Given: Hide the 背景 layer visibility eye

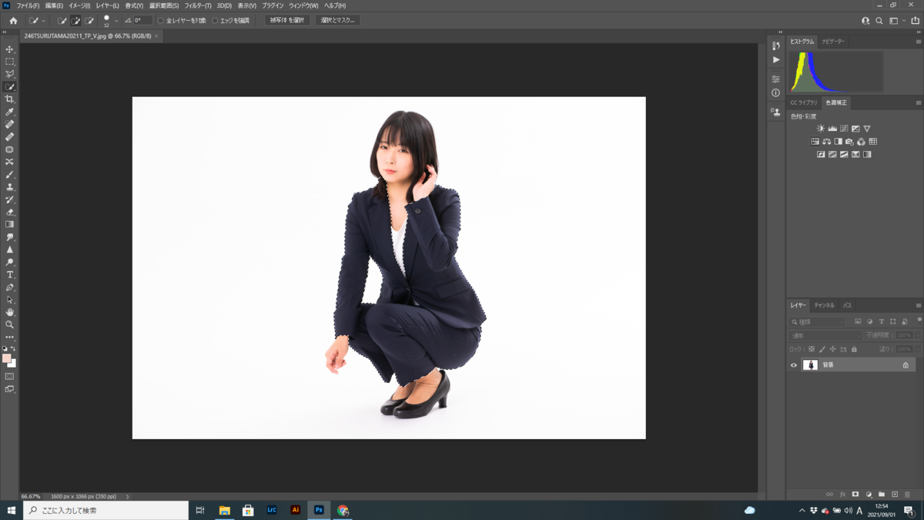Looking at the screenshot, I should coord(793,364).
